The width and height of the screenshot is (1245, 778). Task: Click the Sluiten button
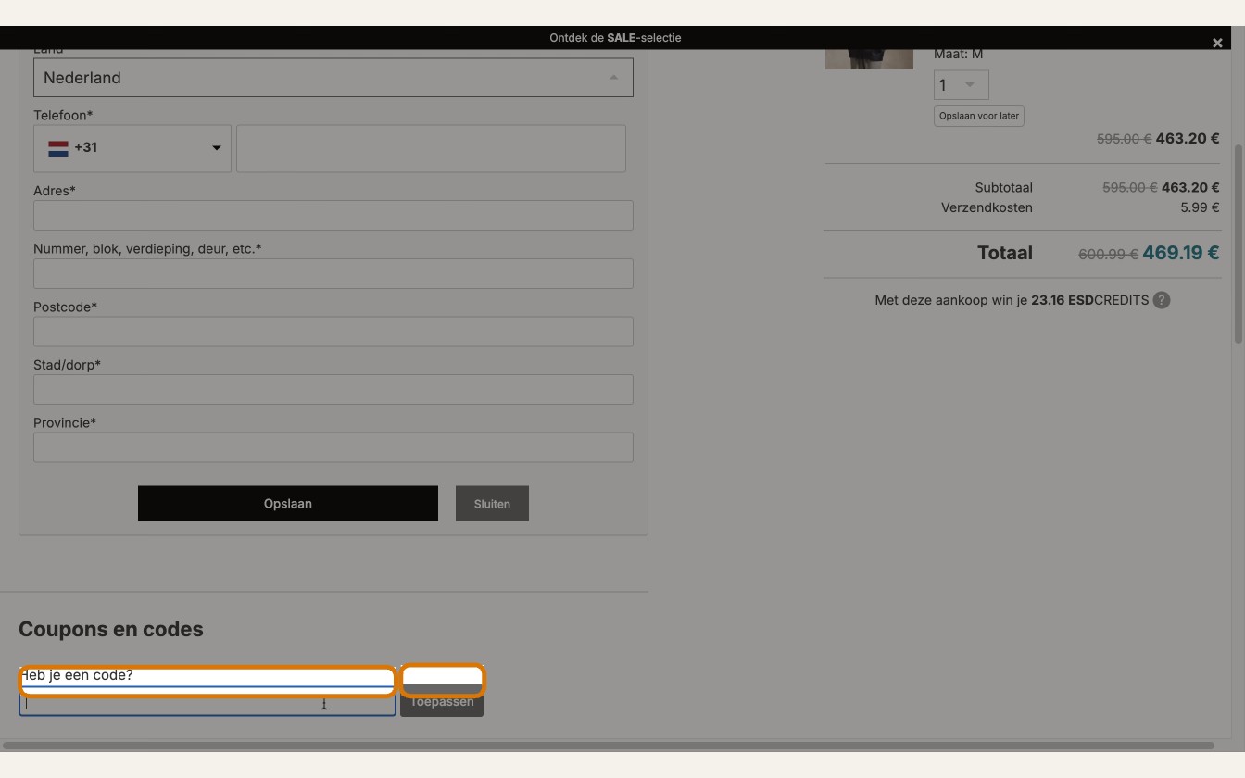(x=492, y=504)
